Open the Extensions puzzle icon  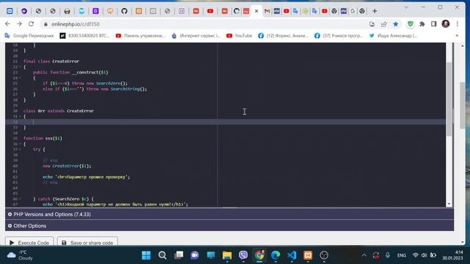422,24
